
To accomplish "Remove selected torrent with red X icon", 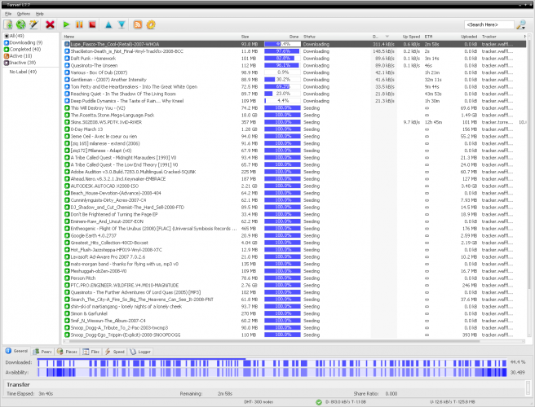I will [51, 25].
